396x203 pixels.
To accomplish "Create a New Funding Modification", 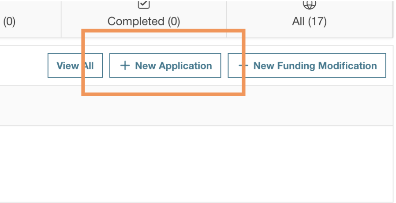I will point(307,66).
